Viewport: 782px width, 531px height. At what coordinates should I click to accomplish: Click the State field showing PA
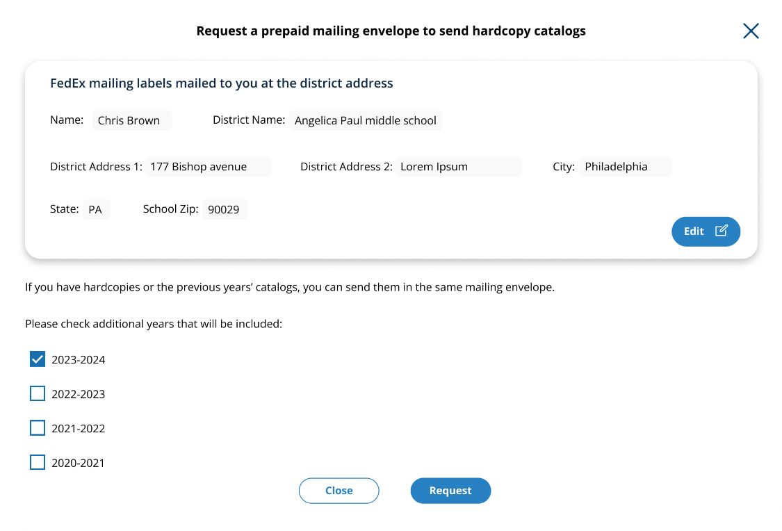click(96, 209)
